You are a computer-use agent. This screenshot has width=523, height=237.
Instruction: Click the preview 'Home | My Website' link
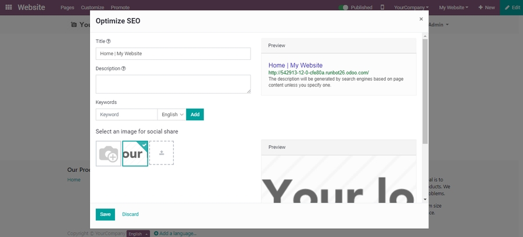296,65
